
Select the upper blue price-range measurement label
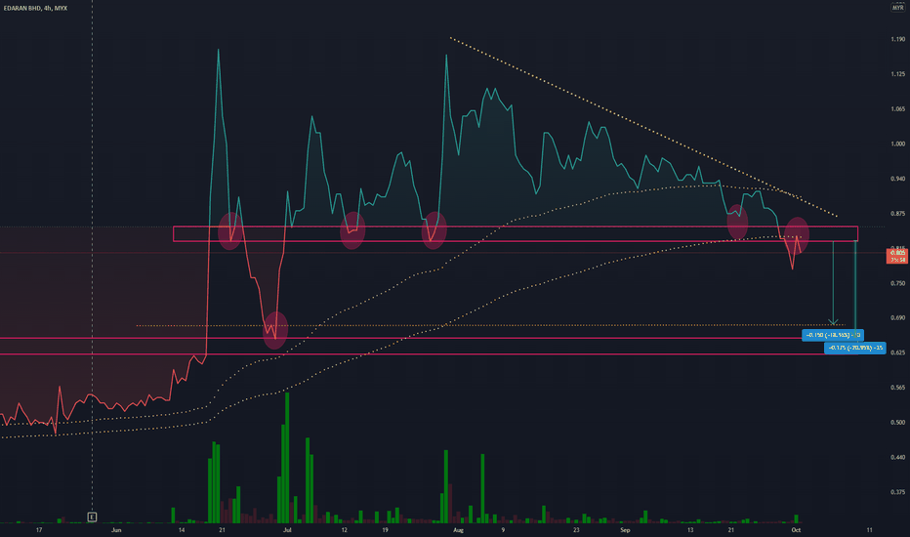[x=833, y=335]
